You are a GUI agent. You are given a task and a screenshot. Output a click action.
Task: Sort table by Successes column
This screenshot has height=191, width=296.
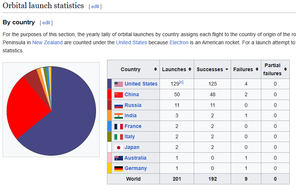tap(227, 69)
